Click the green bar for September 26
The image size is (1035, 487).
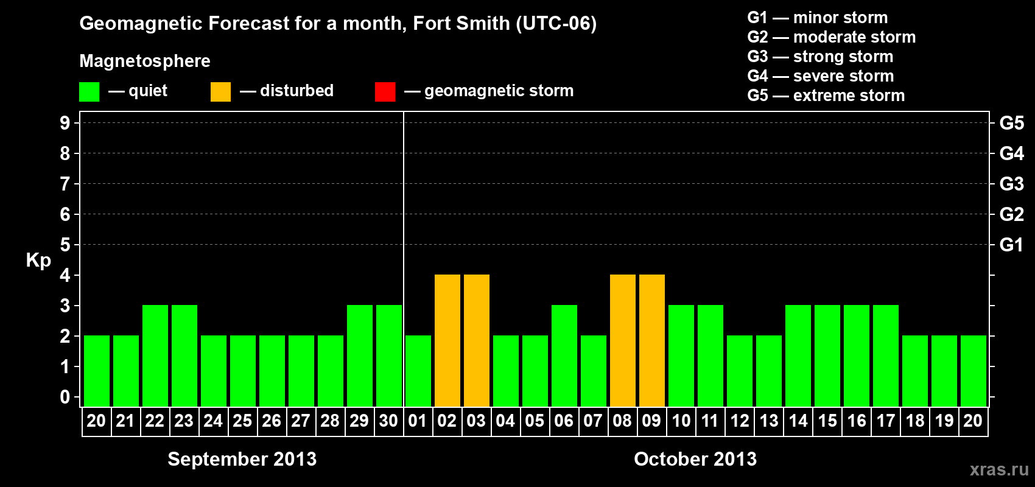272,371
